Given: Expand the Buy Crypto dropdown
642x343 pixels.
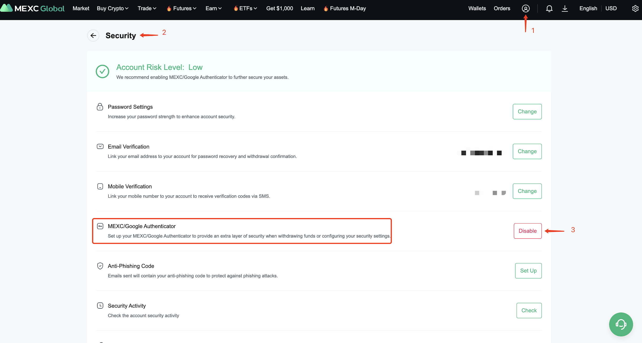Looking at the screenshot, I should point(112,8).
